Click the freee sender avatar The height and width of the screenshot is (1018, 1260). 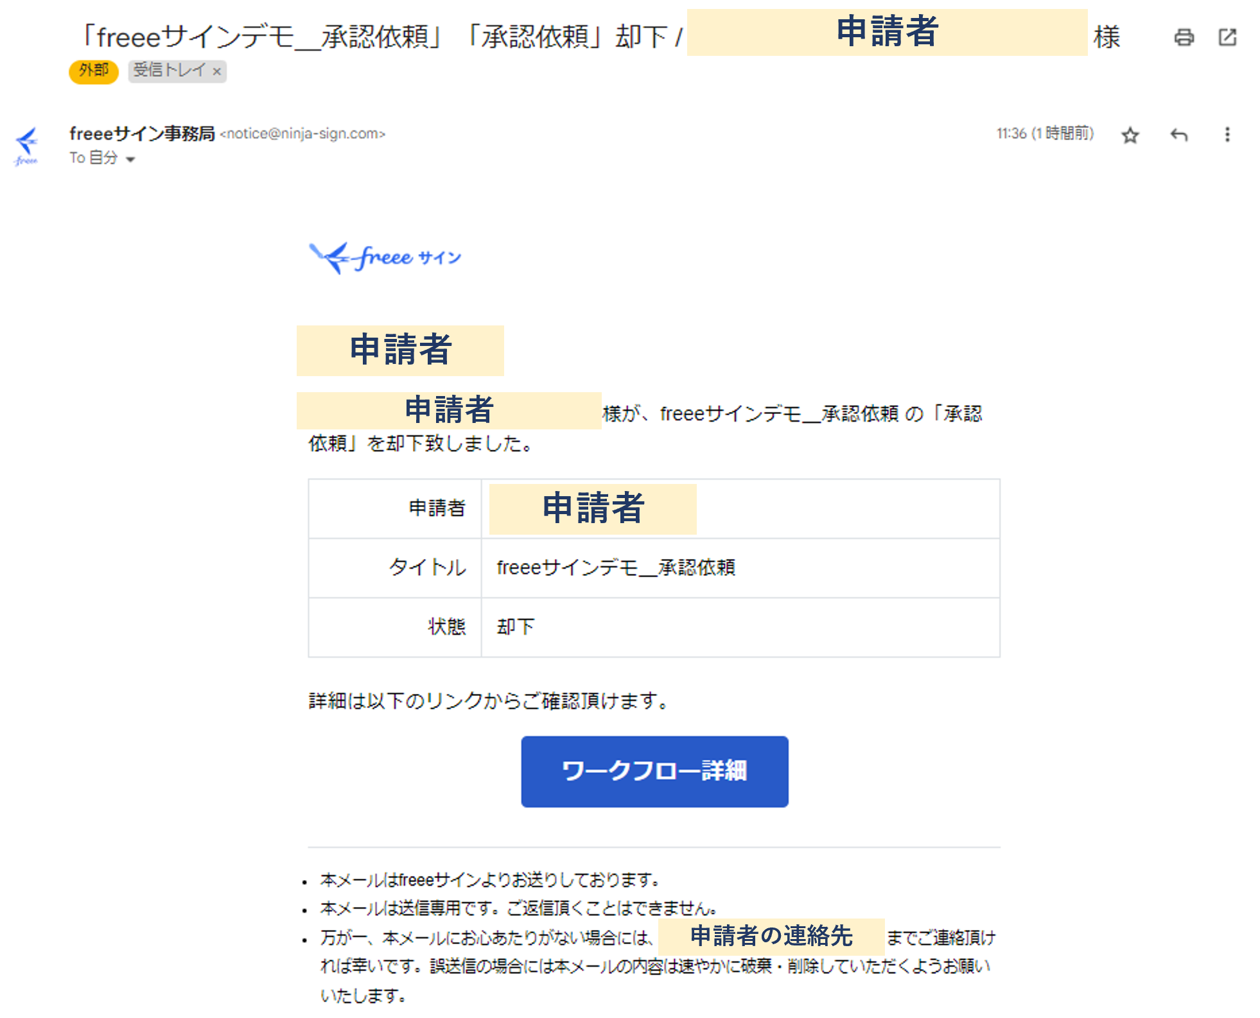click(x=27, y=146)
